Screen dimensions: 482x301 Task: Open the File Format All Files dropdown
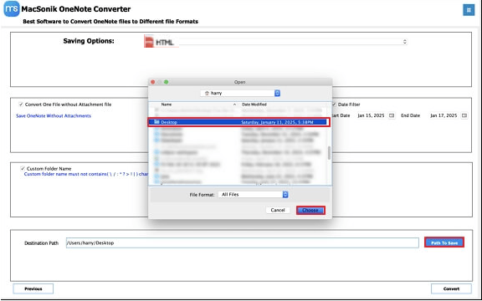pos(253,195)
